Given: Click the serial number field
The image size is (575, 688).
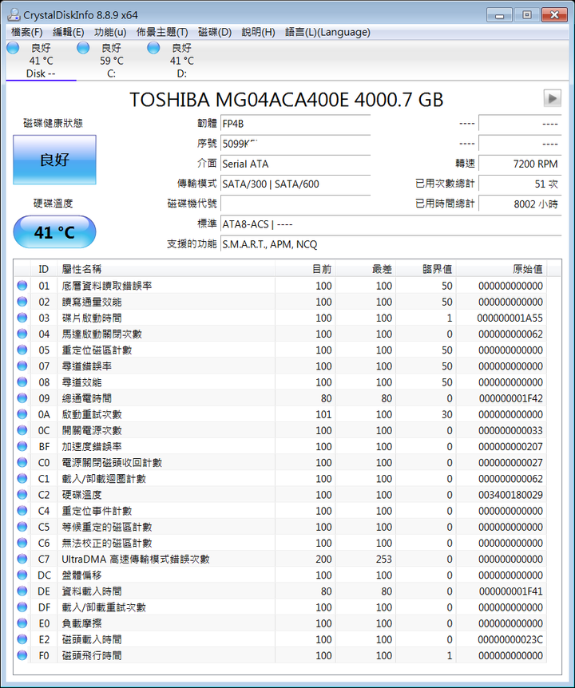Looking at the screenshot, I should coord(295,144).
